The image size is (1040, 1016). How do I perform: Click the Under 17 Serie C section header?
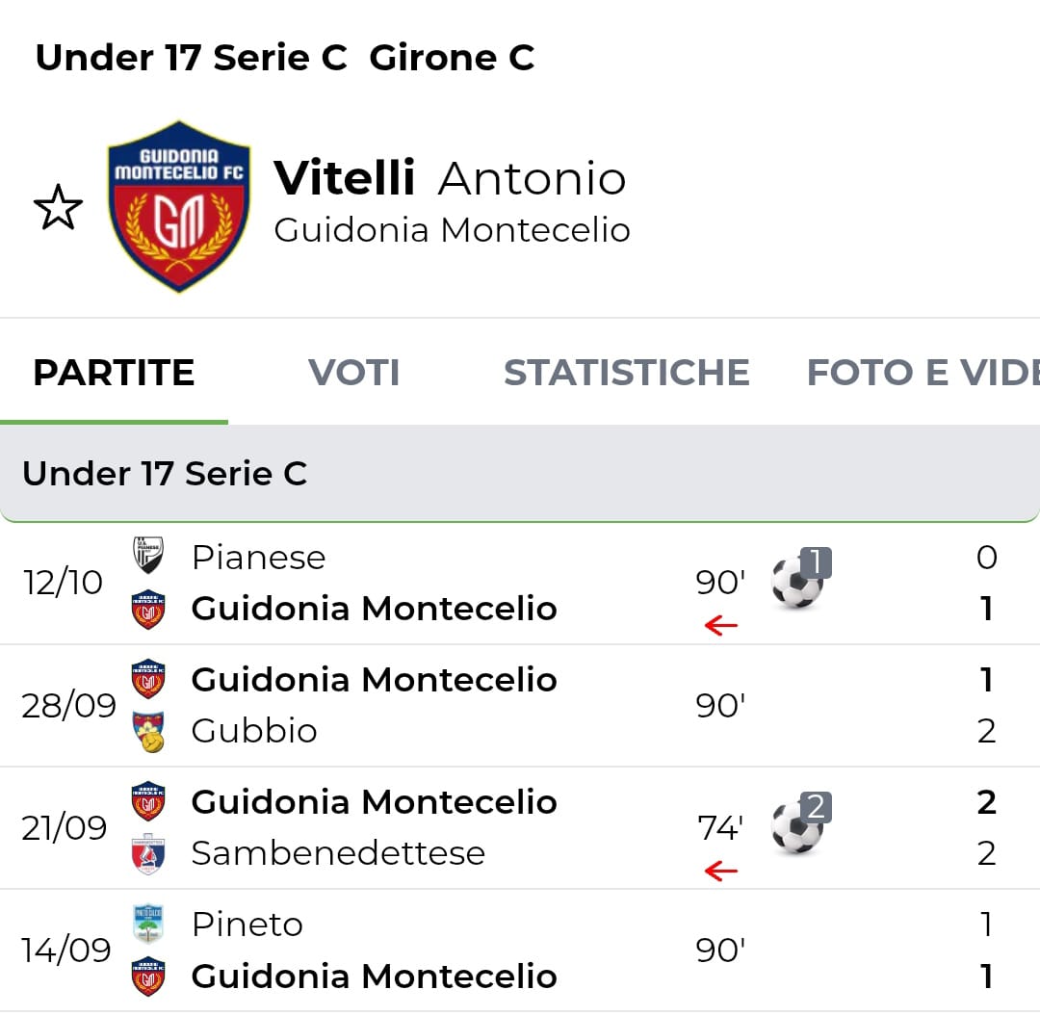165,473
